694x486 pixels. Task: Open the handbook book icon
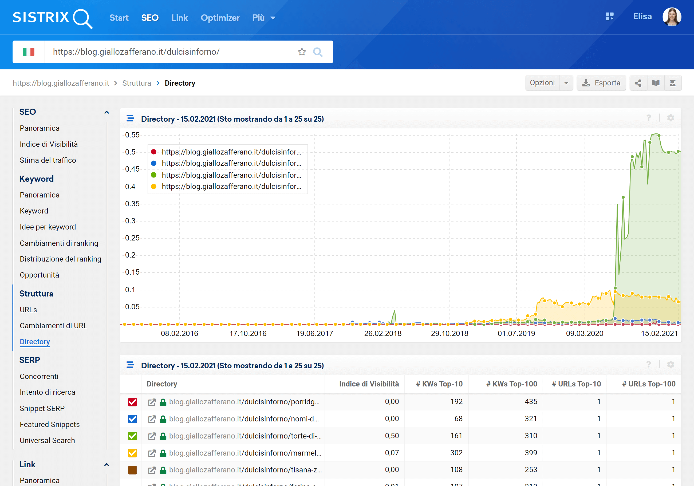click(656, 83)
